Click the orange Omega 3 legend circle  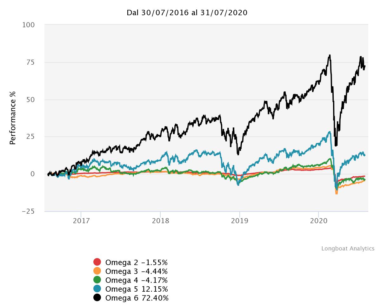[x=97, y=271]
